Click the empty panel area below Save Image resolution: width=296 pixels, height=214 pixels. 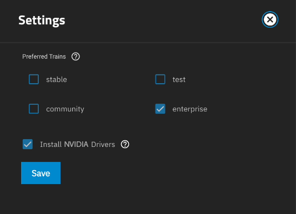tap(148, 199)
